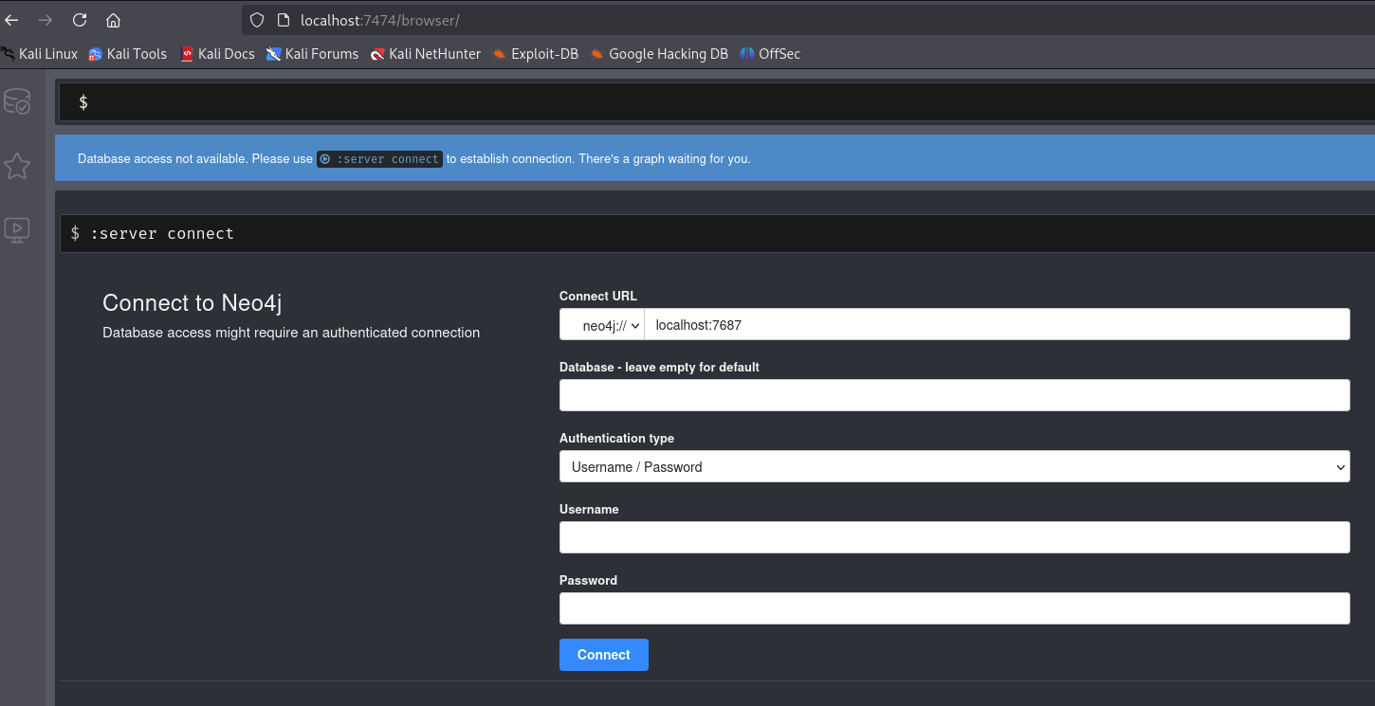Open the neo4j:// protocol scheme dropdown

(601, 324)
